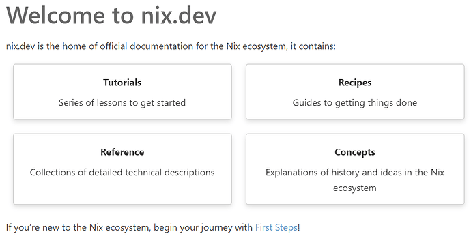Click the intro sentence about official documentation
The image size is (471, 247).
coord(171,46)
